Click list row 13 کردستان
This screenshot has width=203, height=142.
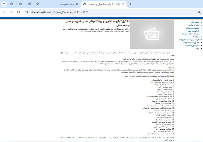click(x=159, y=108)
